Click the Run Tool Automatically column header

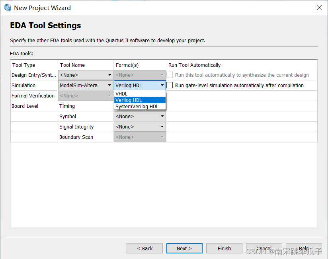(242, 65)
